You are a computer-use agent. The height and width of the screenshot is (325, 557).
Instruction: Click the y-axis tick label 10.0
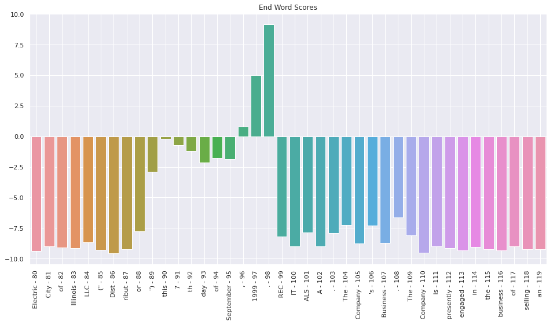click(x=16, y=14)
